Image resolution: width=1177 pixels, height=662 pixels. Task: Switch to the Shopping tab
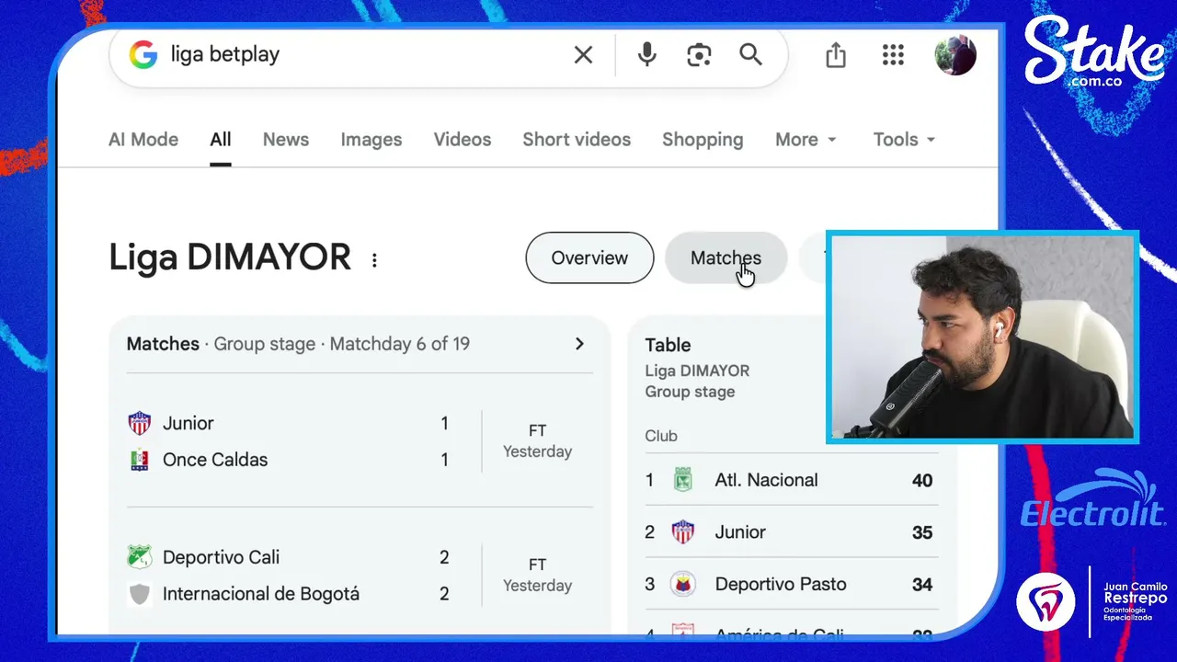(x=703, y=140)
